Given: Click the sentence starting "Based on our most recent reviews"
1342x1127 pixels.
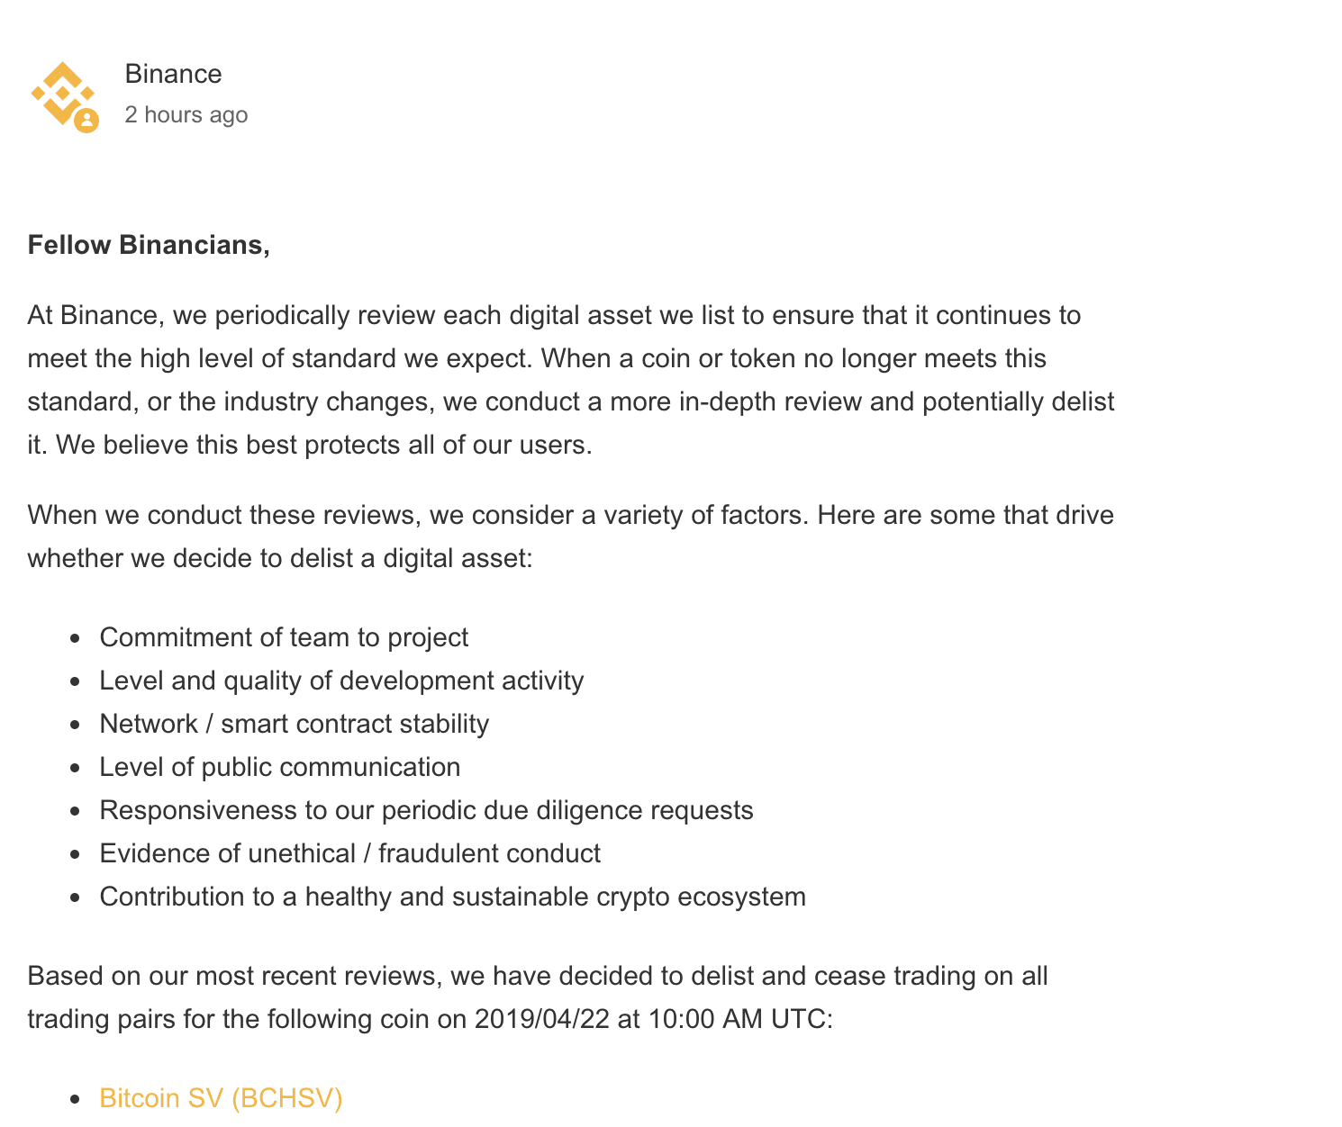Looking at the screenshot, I should point(537,976).
